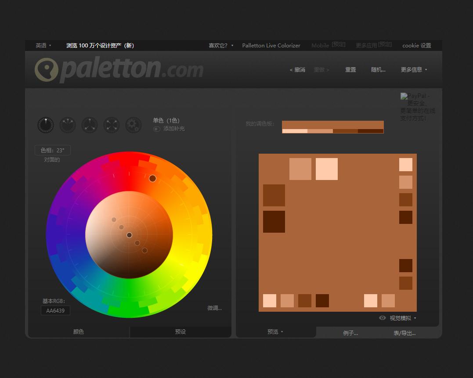Click the Paletton logo icon
Screen dimensions: 473x378
coord(46,69)
